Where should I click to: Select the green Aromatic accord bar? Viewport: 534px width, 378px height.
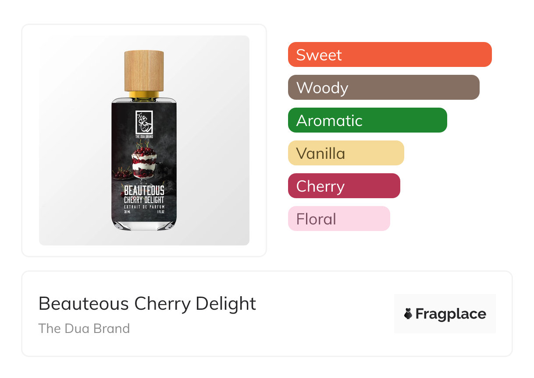click(367, 120)
